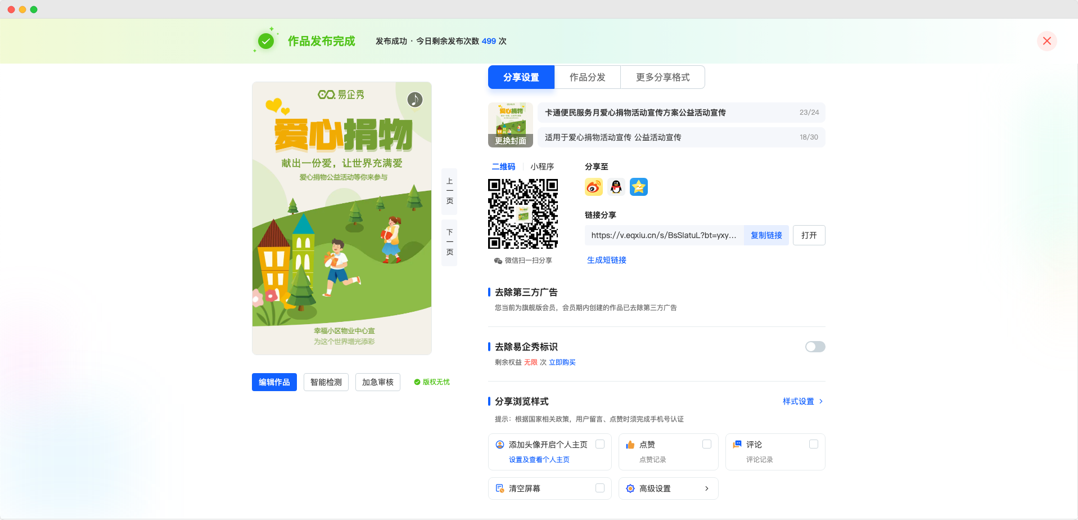Viewport: 1078px width, 520px height.
Task: Select the 小程序 tab
Action: pyautogui.click(x=542, y=167)
